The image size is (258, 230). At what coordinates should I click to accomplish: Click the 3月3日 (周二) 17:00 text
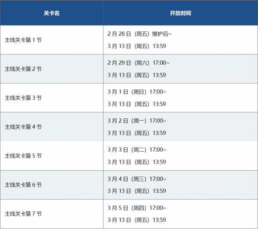137,150
